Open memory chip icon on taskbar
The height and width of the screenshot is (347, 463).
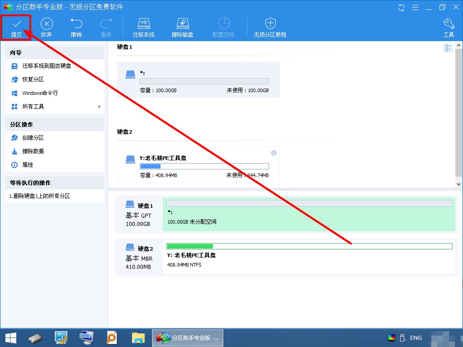pyautogui.click(x=35, y=338)
